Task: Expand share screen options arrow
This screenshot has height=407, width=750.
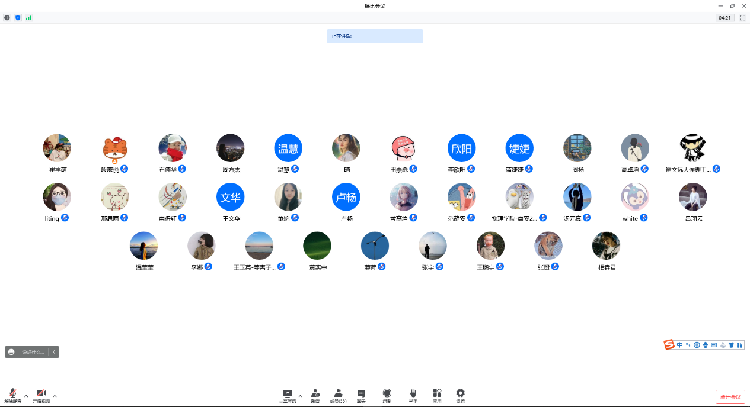Action: click(x=300, y=396)
